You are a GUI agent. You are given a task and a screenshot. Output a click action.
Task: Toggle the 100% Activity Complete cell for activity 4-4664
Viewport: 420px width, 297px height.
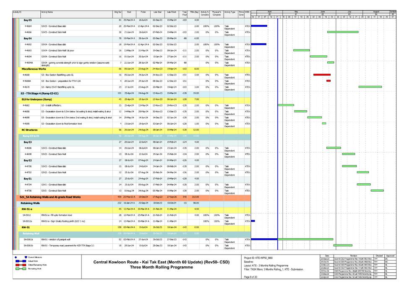click(206, 26)
